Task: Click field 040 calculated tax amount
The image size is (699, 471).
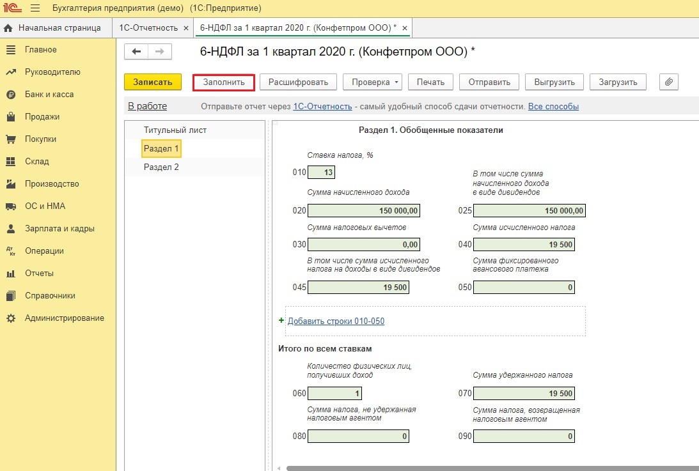Action: click(524, 245)
